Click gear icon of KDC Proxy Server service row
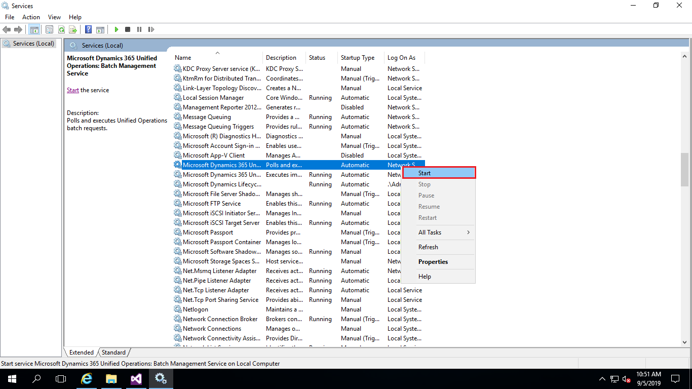This screenshot has height=389, width=692. point(177,69)
